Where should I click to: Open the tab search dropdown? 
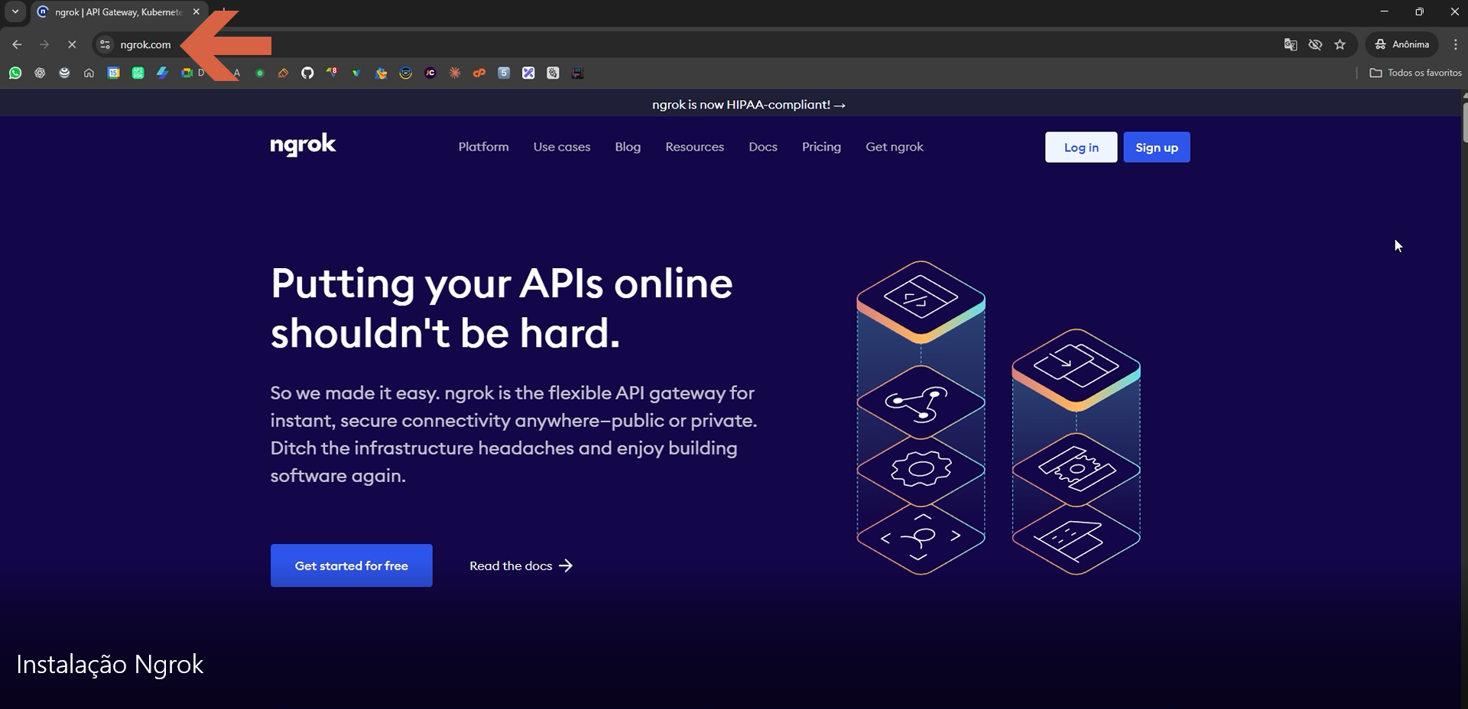pos(15,11)
